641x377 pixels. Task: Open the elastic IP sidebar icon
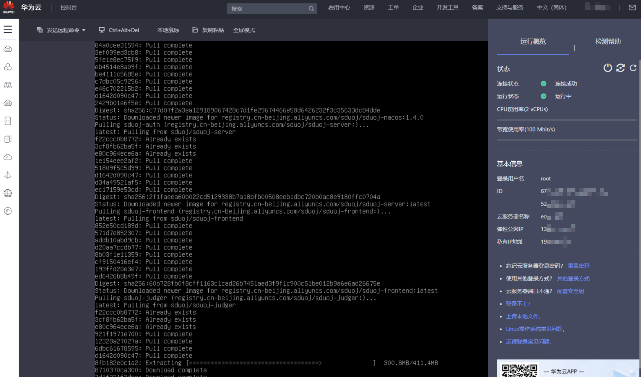(8, 211)
